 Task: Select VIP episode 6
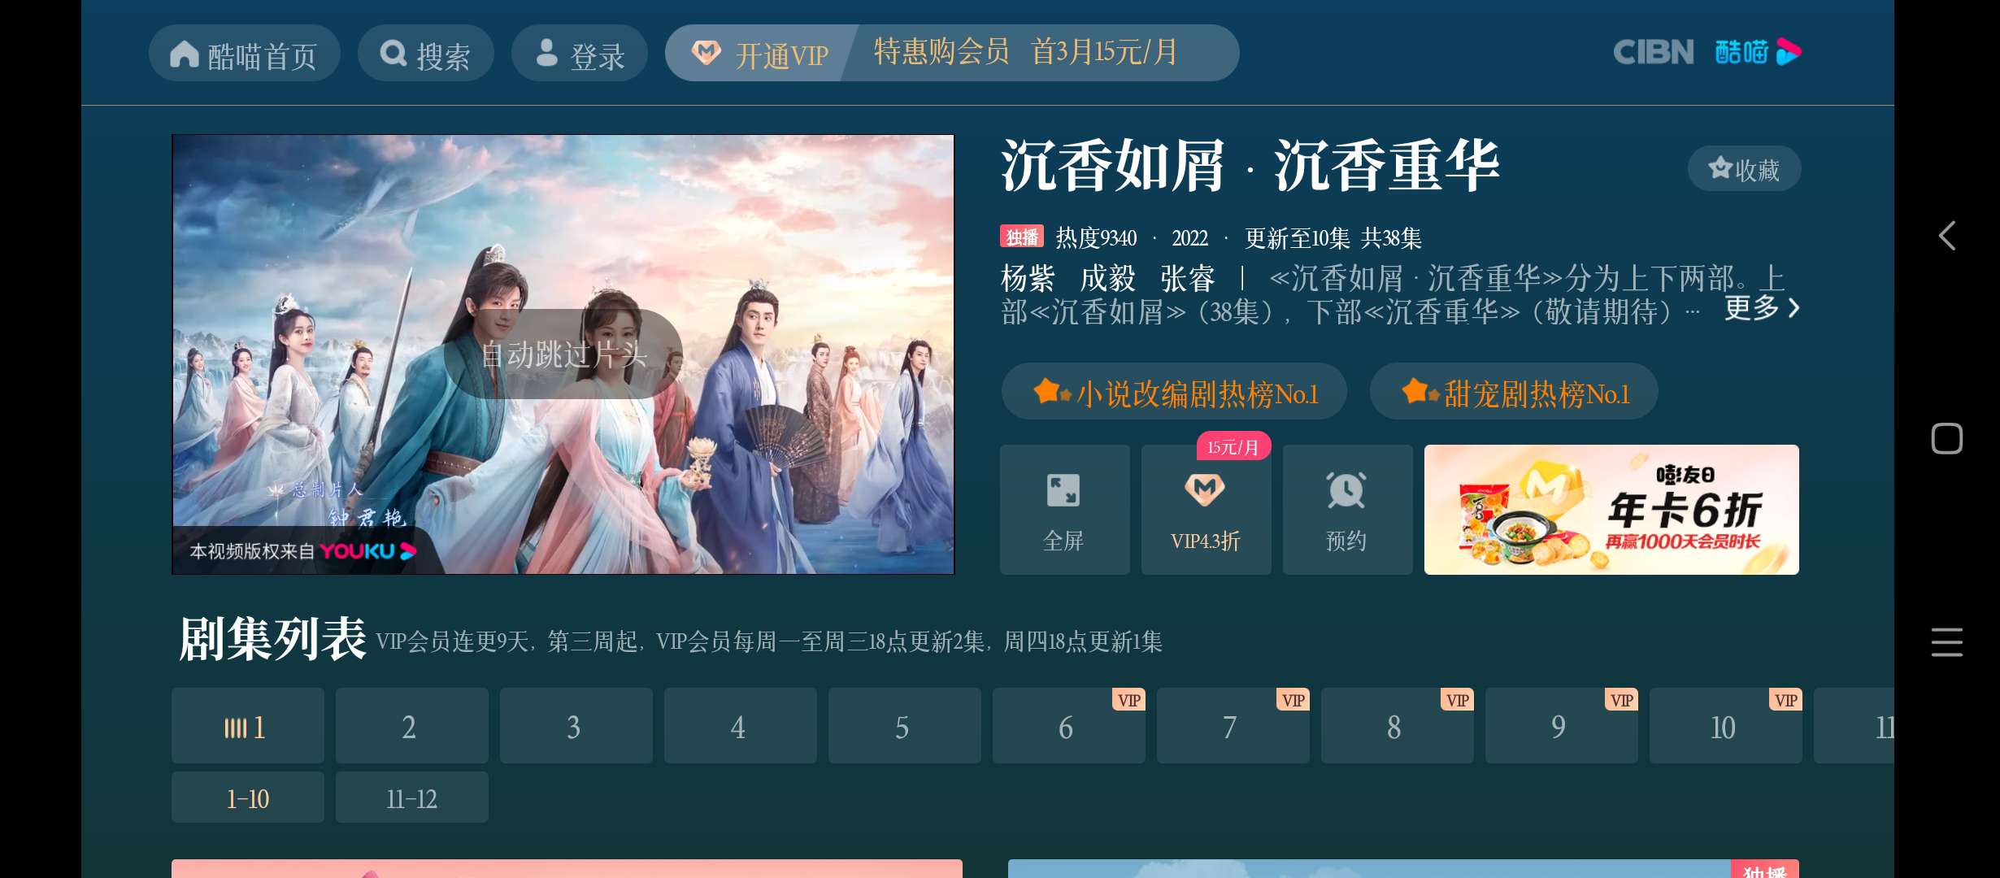[1068, 726]
